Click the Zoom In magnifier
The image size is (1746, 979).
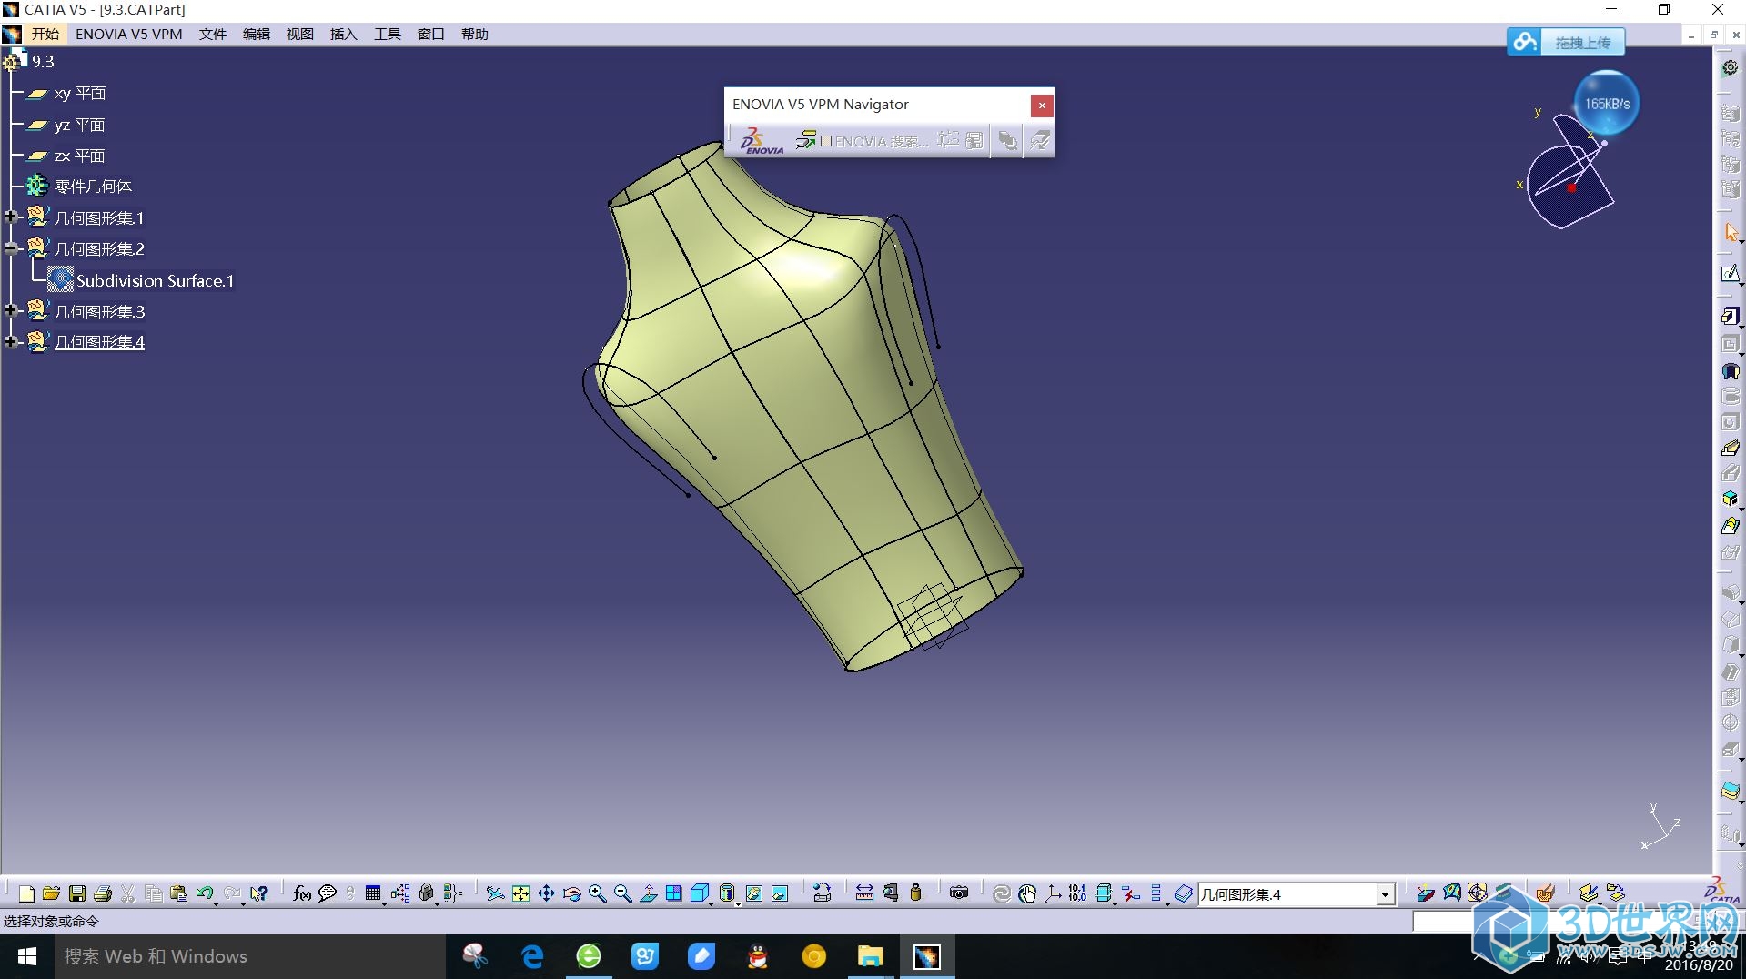[597, 893]
